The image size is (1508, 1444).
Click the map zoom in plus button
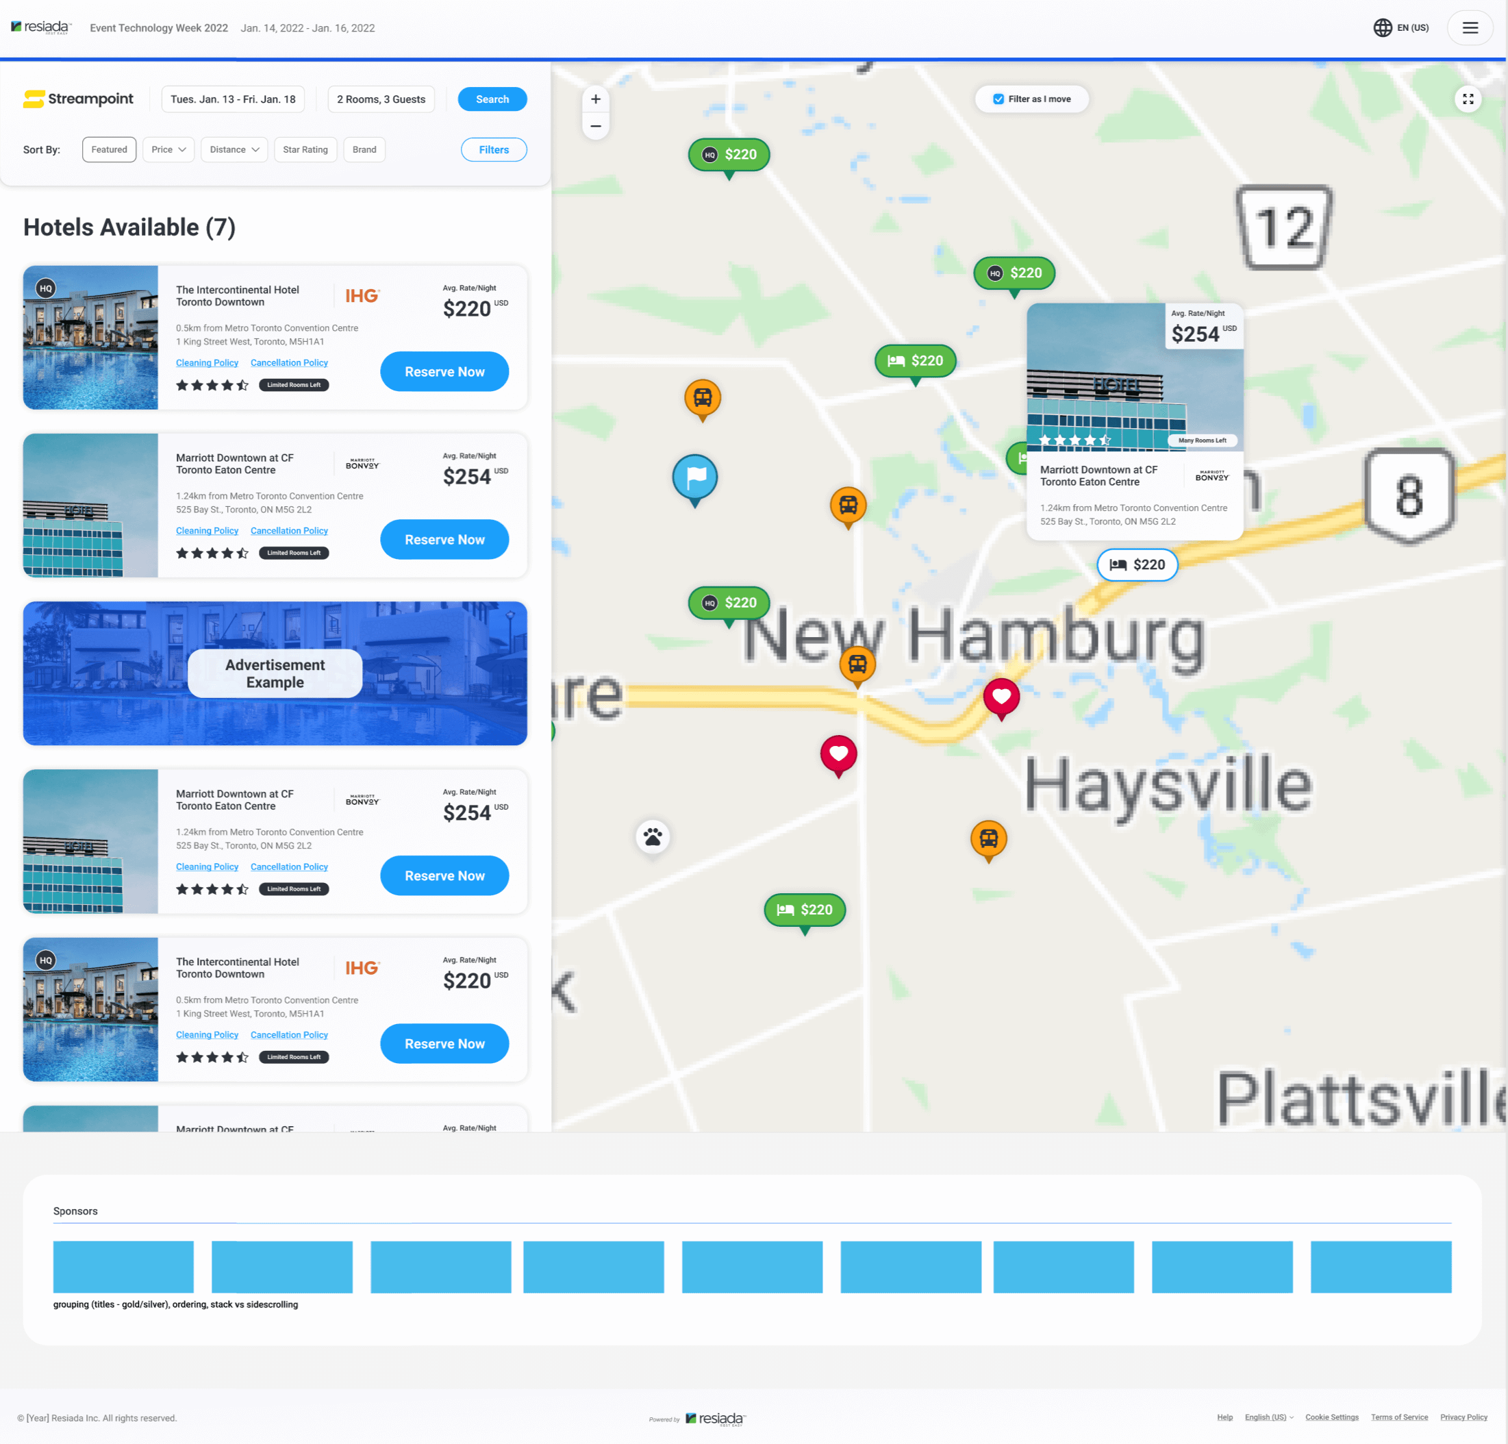pos(596,99)
